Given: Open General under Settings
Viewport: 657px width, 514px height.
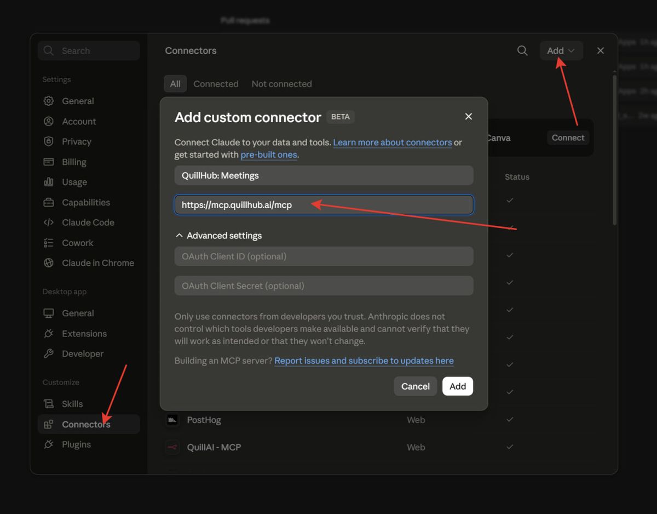Looking at the screenshot, I should [x=89, y=101].
